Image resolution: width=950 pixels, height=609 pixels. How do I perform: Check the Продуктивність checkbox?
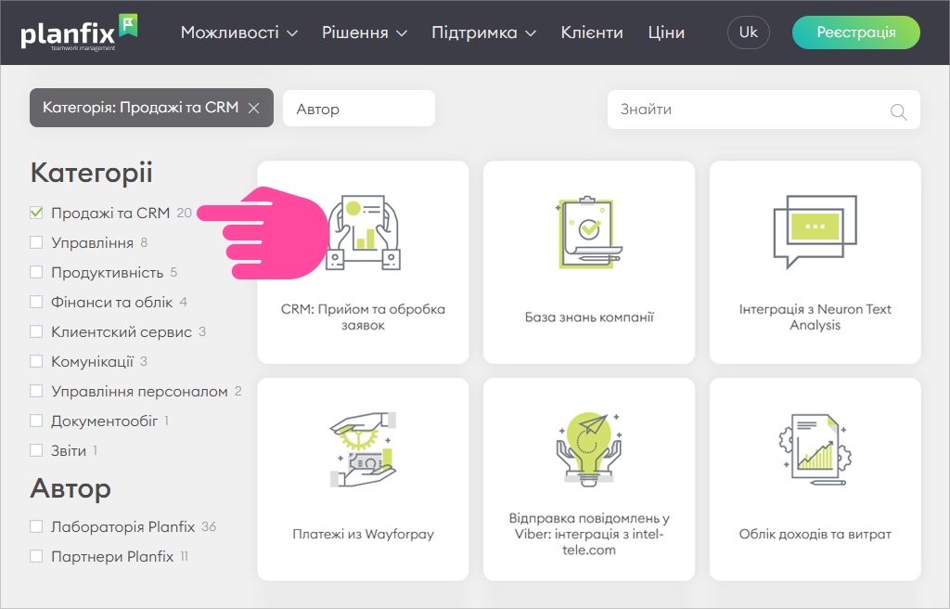point(36,272)
